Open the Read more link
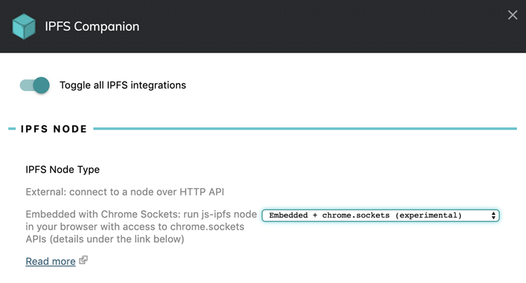Image resolution: width=526 pixels, height=283 pixels. (x=50, y=261)
